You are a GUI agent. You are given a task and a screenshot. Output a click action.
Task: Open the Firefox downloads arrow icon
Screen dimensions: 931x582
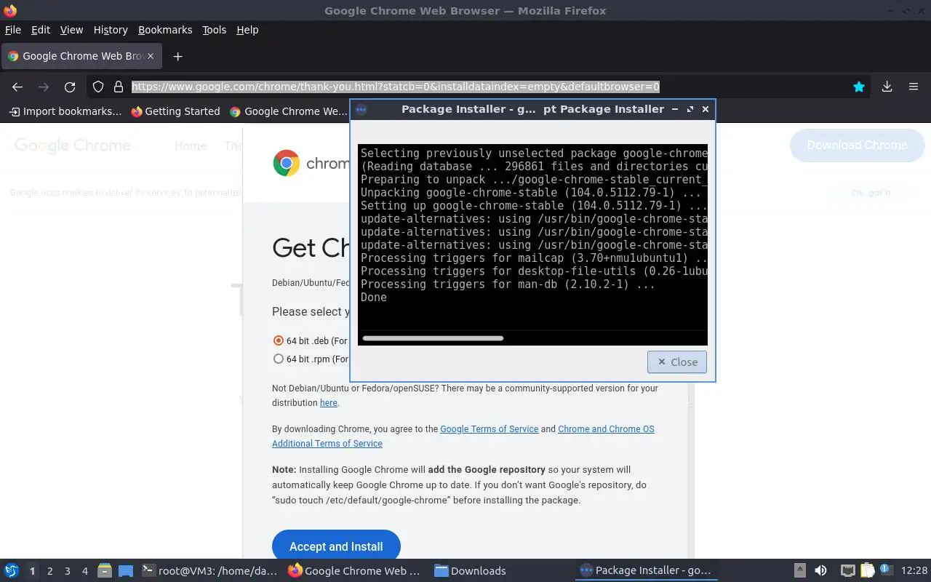(x=887, y=87)
